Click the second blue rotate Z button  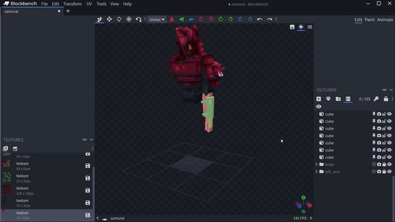point(250,19)
